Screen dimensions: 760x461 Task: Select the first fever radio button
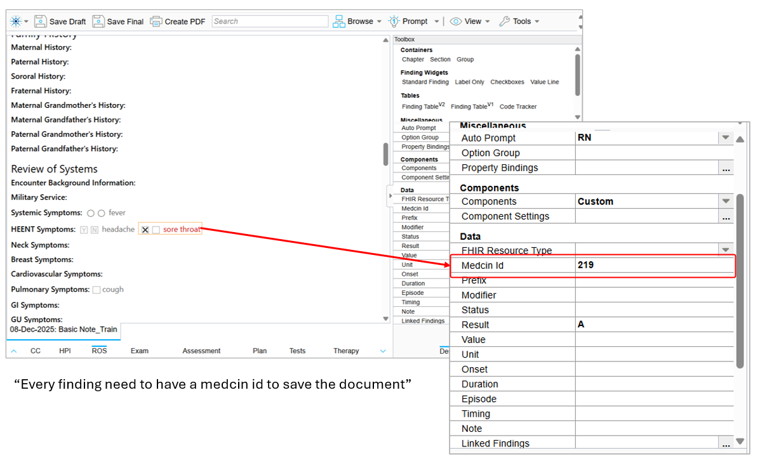tap(91, 214)
